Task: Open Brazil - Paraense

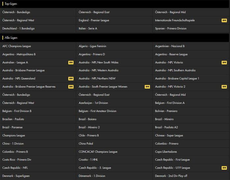Action: [38, 127]
